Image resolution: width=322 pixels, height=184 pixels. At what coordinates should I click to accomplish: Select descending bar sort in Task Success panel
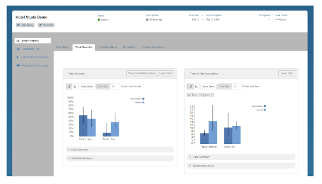pyautogui.click(x=75, y=86)
